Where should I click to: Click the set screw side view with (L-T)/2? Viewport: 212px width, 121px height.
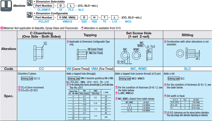pyautogui.click(x=149, y=56)
